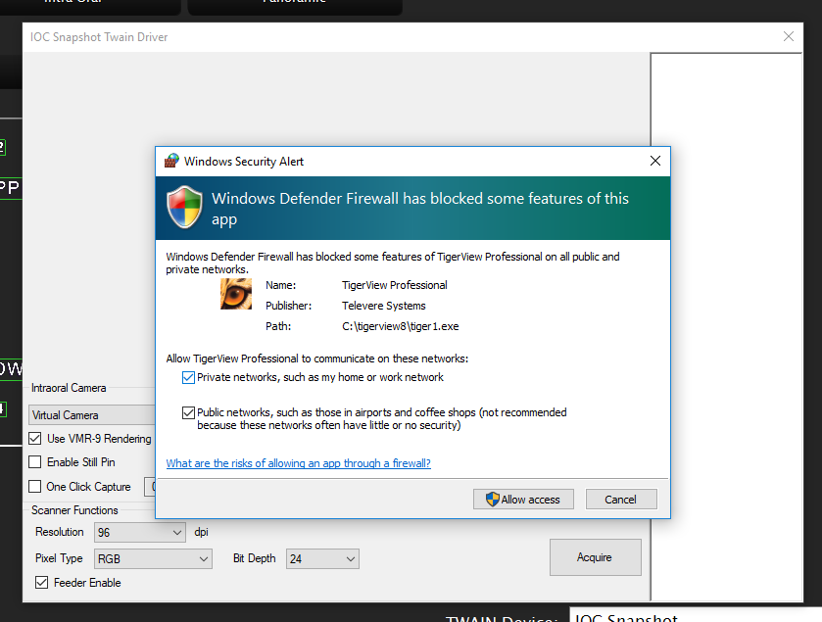Open the Bit Depth dropdown

[322, 559]
